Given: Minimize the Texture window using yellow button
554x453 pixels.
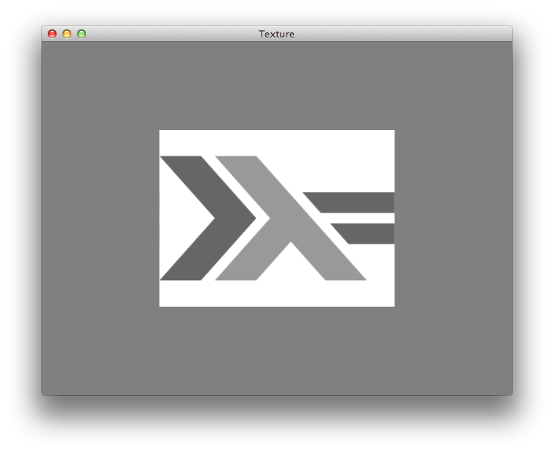Looking at the screenshot, I should [67, 34].
